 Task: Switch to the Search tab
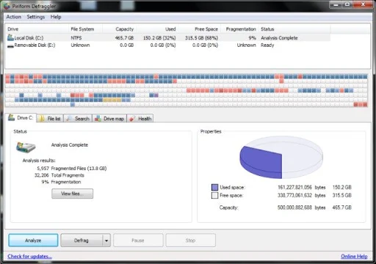78,119
